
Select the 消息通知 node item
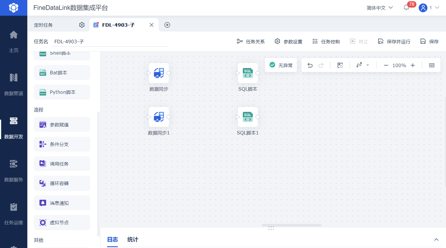point(62,203)
